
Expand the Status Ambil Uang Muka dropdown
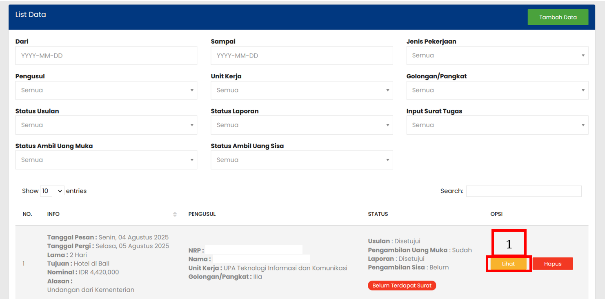pyautogui.click(x=106, y=160)
